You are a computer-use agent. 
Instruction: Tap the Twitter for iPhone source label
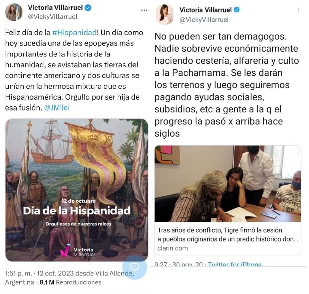point(235,264)
